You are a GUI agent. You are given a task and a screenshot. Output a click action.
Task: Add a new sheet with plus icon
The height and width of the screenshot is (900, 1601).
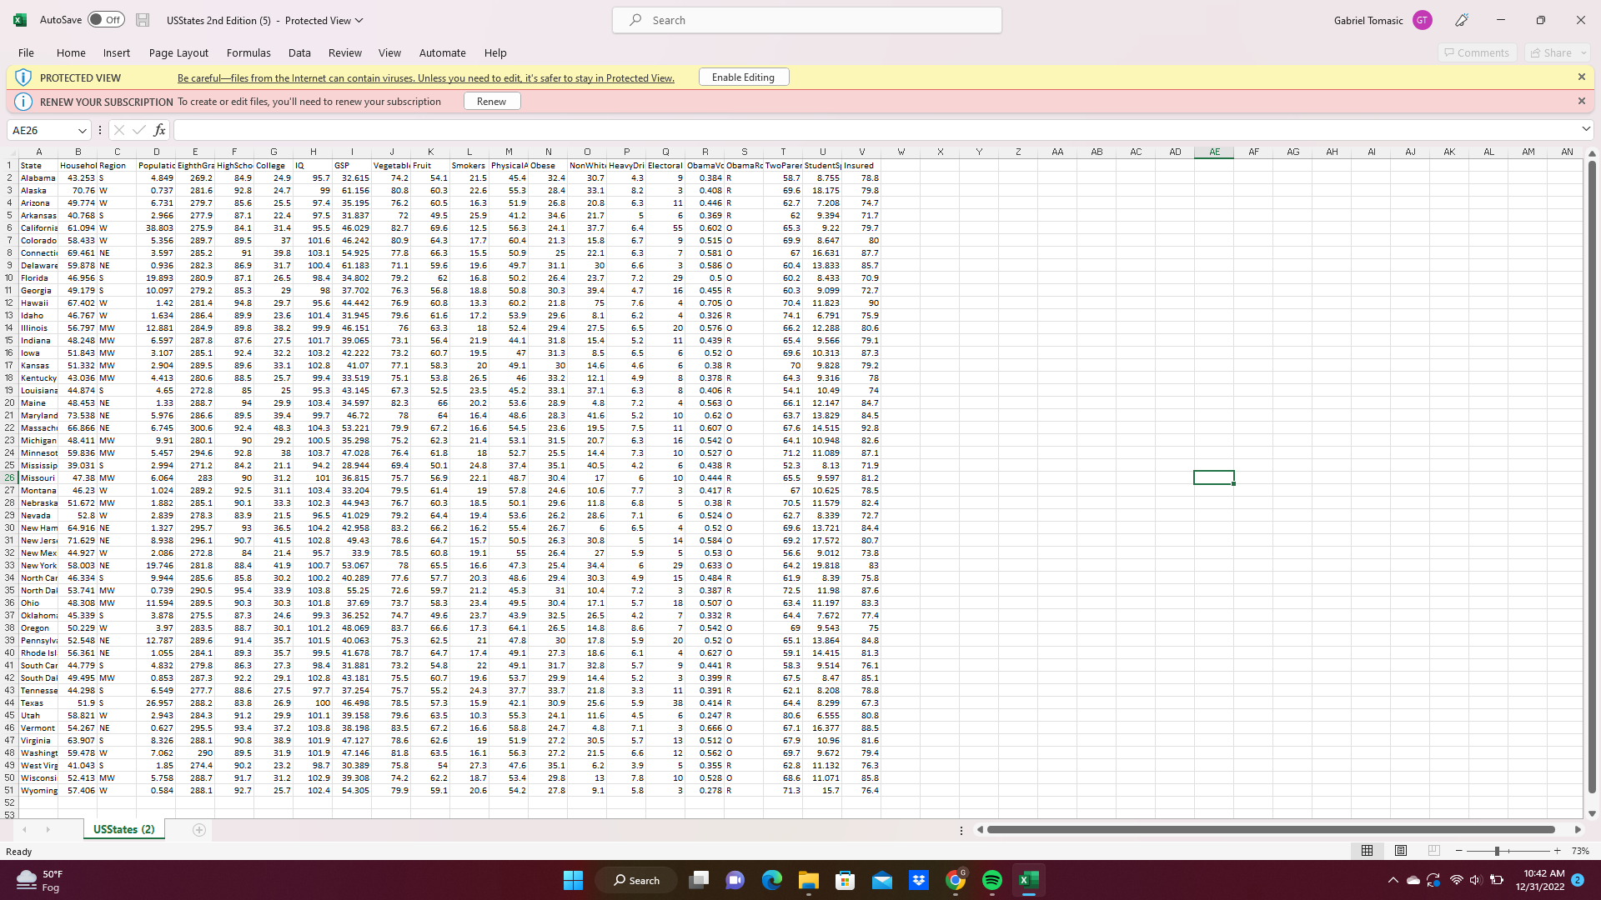pos(198,830)
